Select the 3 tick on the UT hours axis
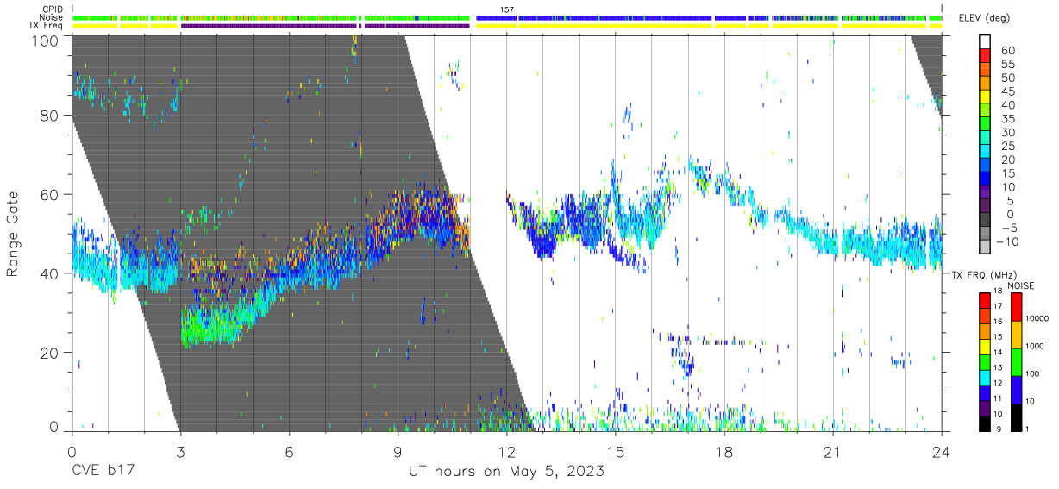This screenshot has width=1059, height=489. (179, 451)
